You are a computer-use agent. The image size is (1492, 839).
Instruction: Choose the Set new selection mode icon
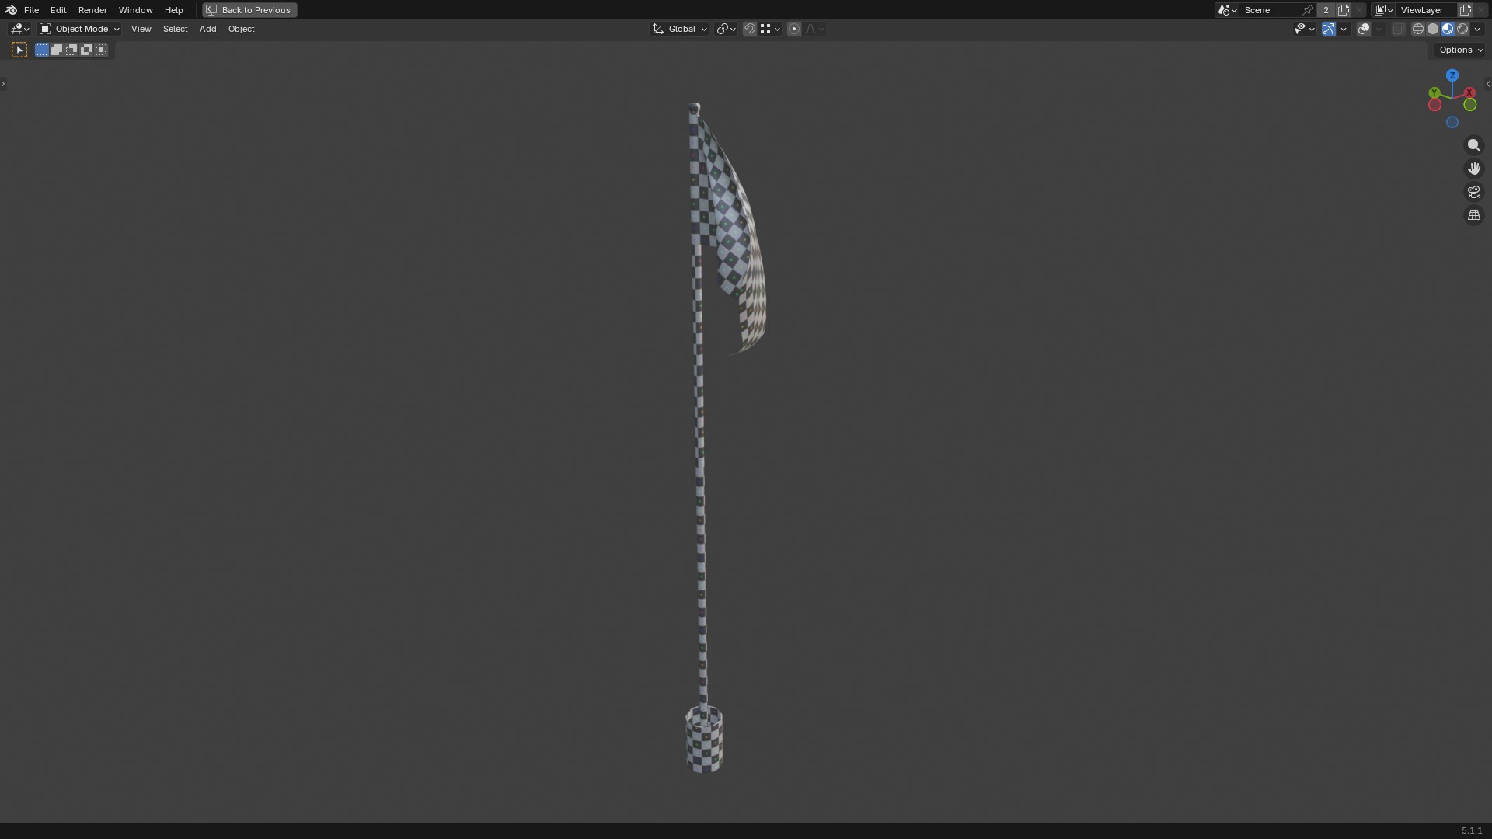click(42, 50)
